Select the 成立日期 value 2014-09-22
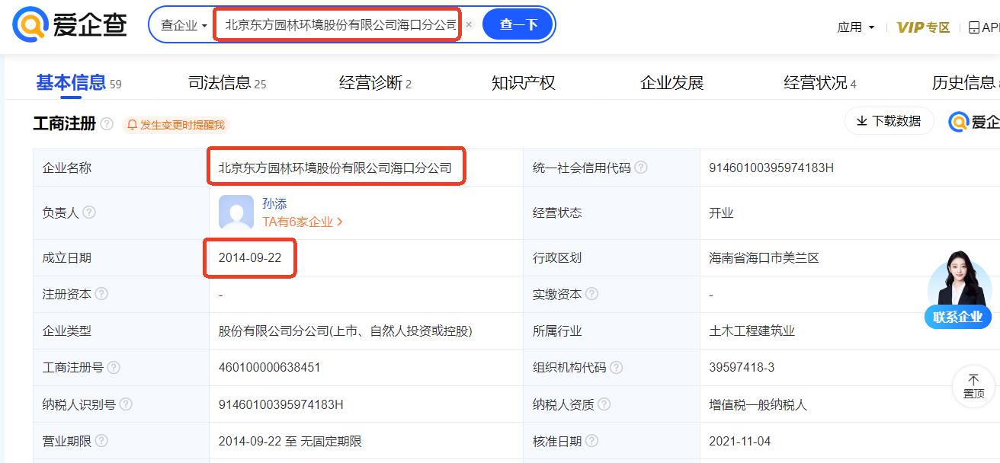This screenshot has width=1000, height=463. [x=250, y=258]
